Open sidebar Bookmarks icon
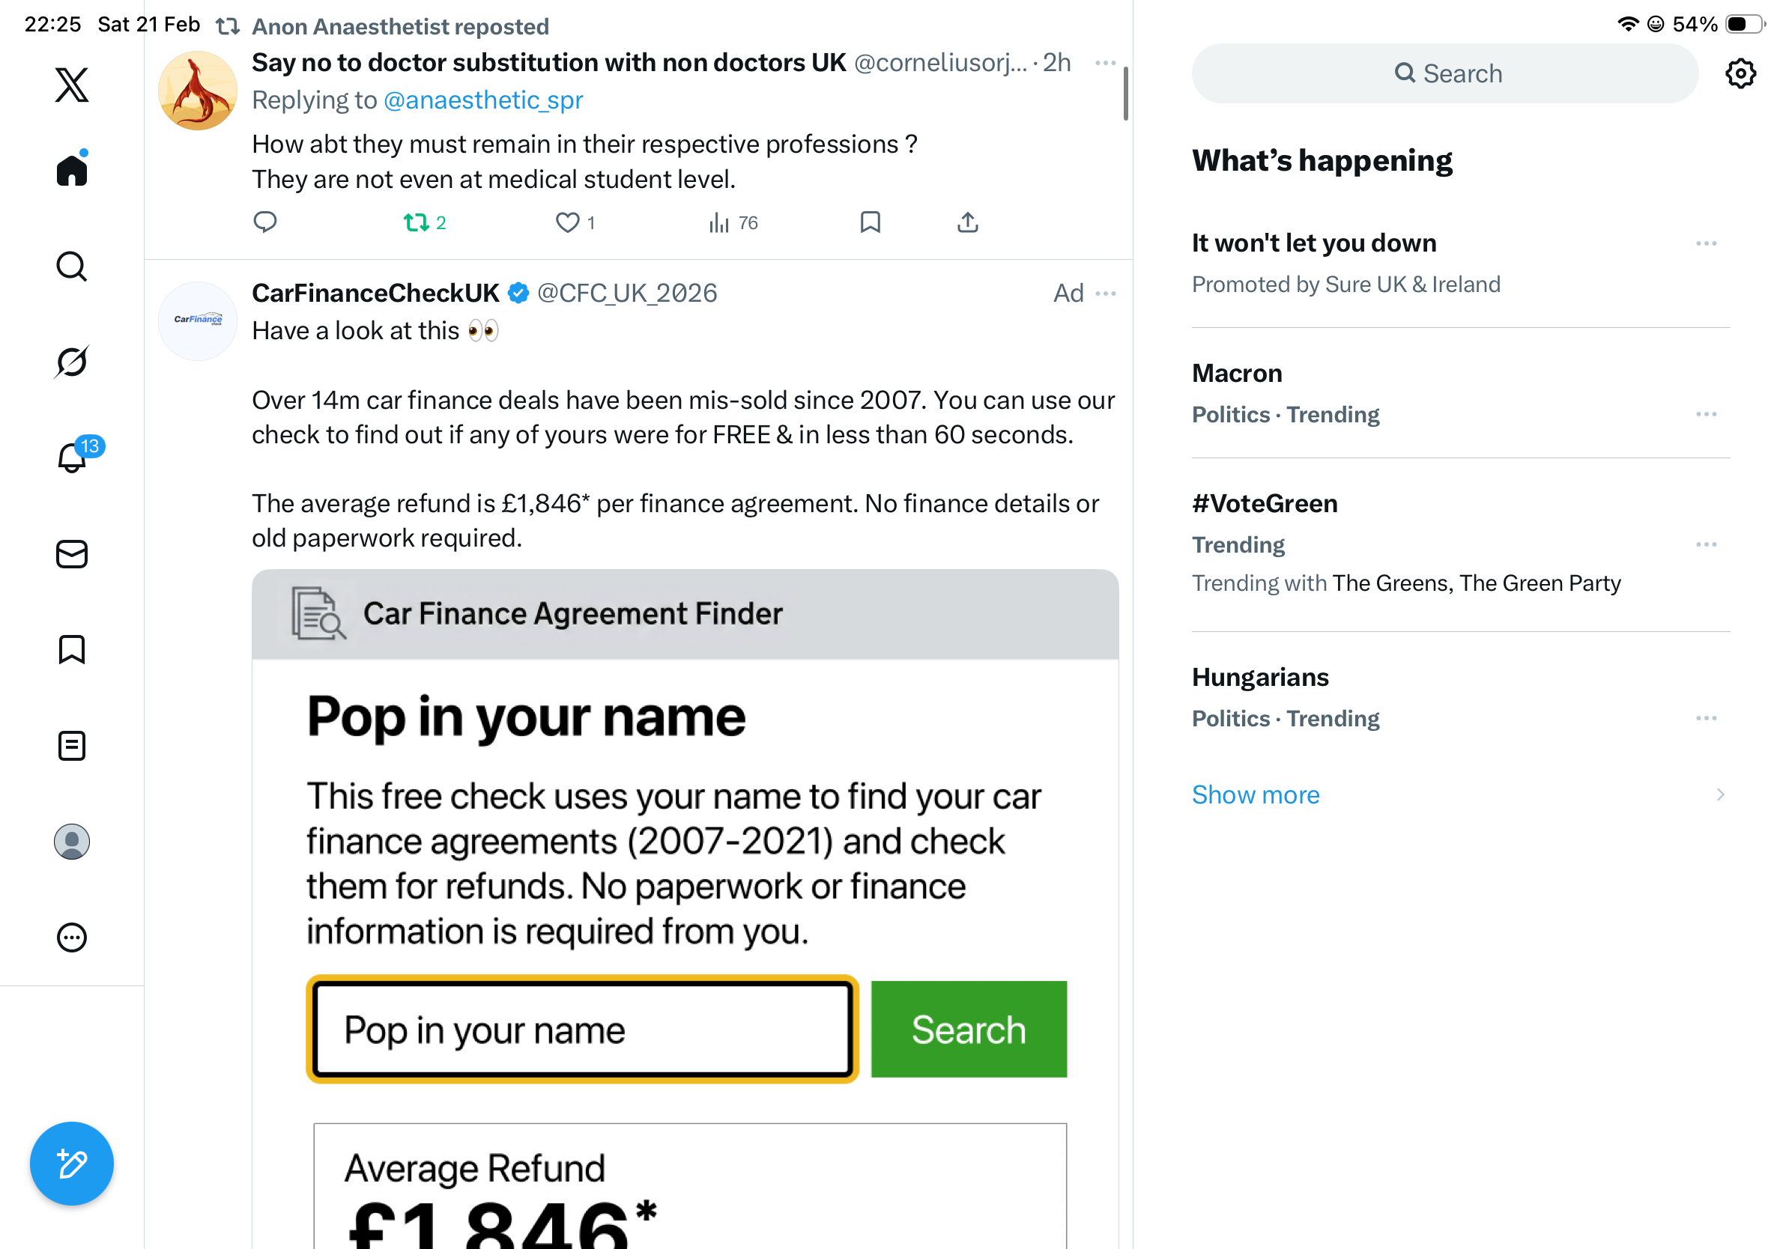 72,649
